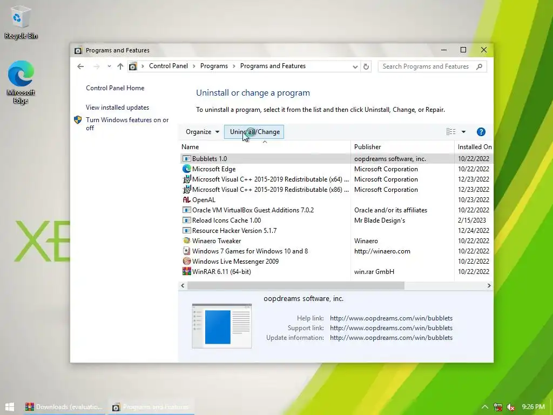Click the Bubblets 1.0 program icon

coord(186,159)
